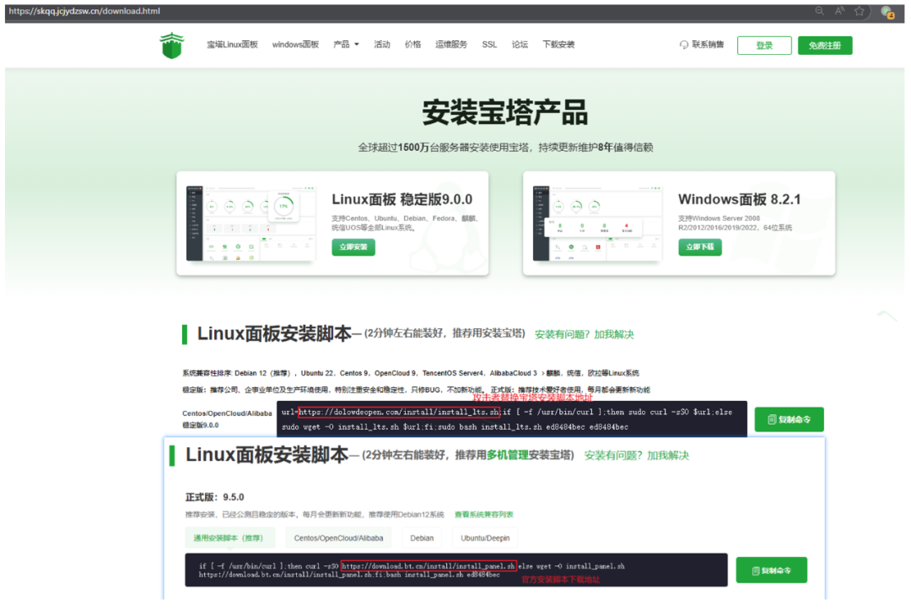911x611 pixels.
Task: Click the 免费注册 button
Action: coord(824,46)
